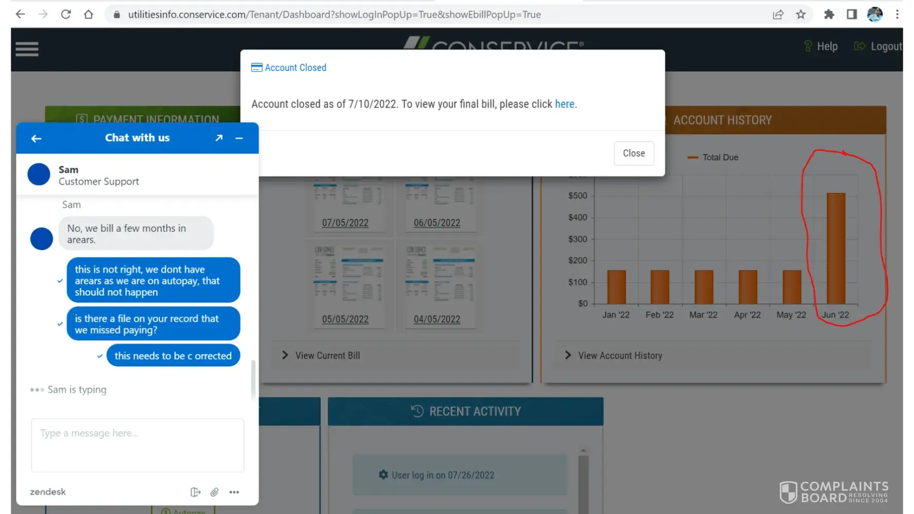Open the Help link
Viewport: 914px width, 514px height.
pos(821,46)
